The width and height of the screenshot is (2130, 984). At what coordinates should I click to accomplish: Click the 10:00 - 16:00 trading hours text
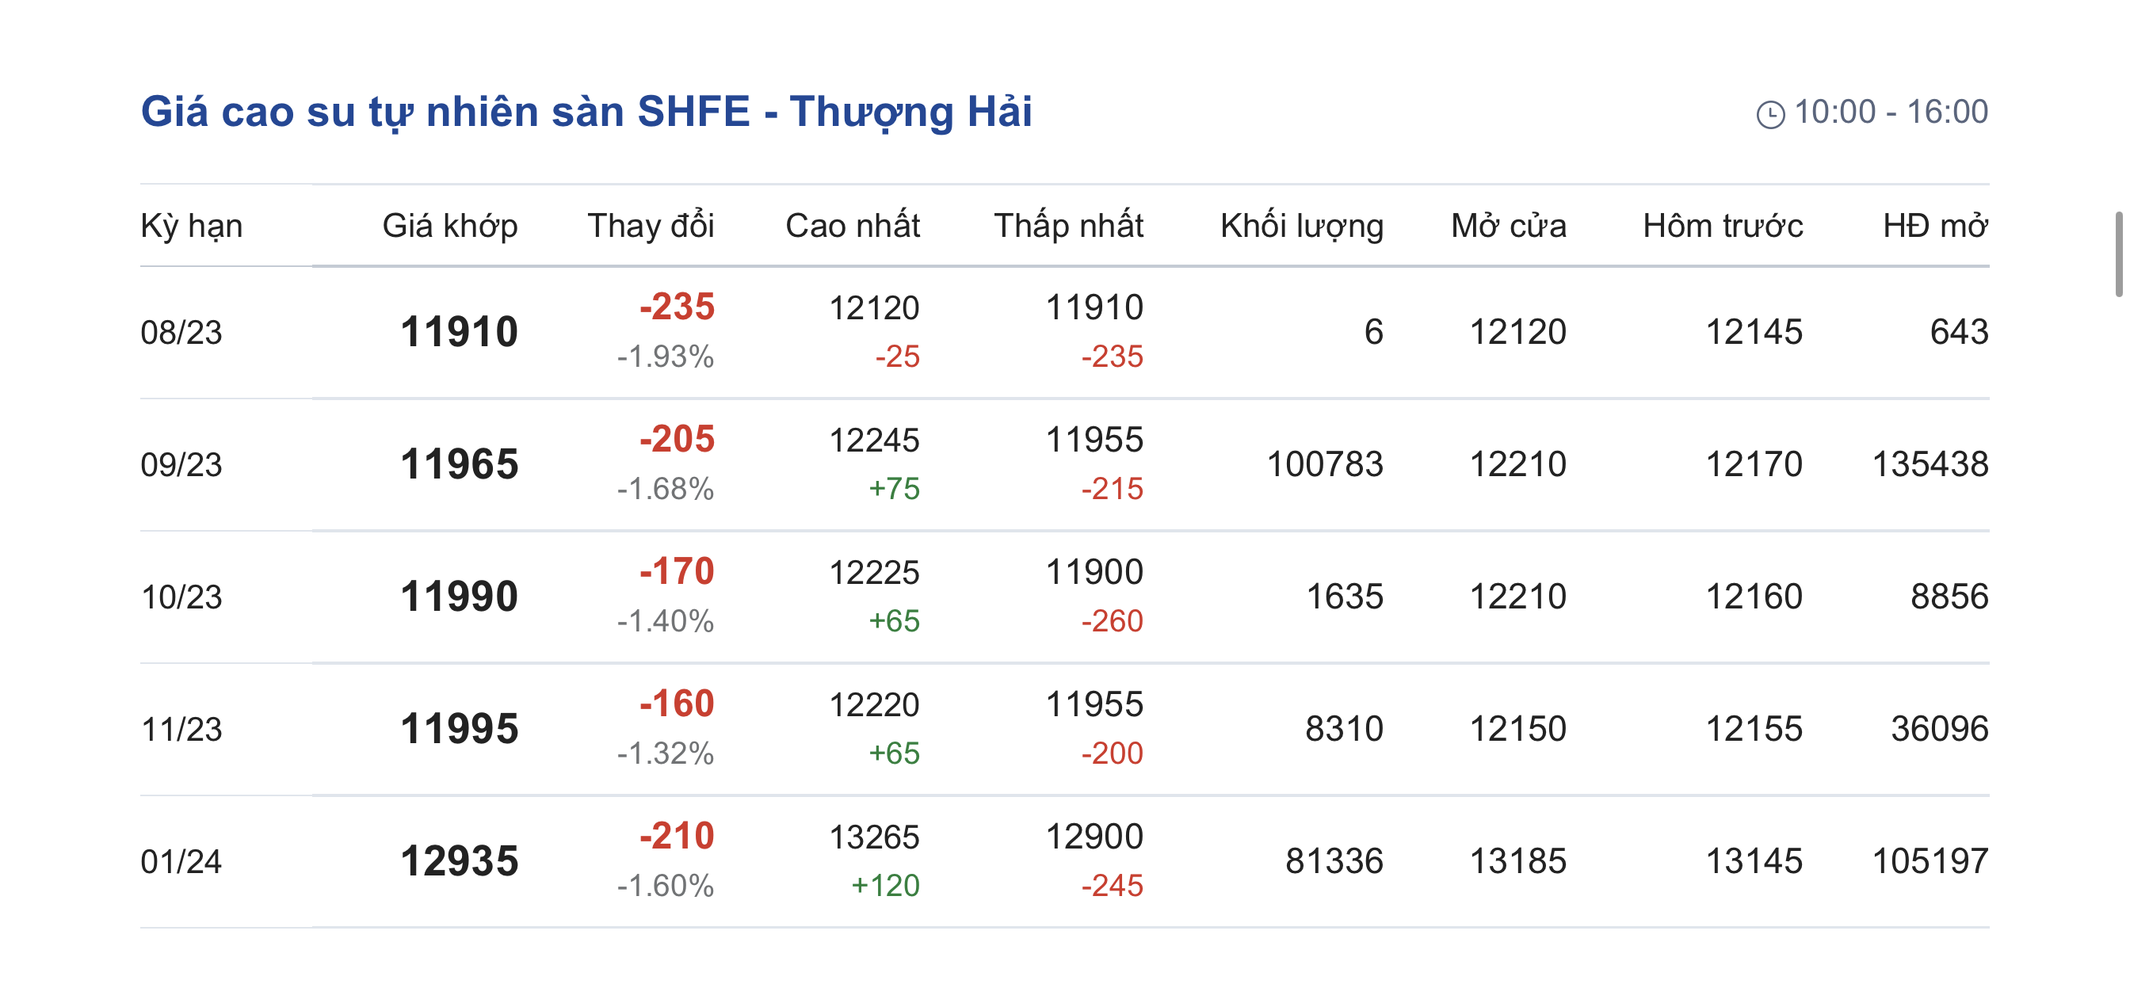(1890, 113)
